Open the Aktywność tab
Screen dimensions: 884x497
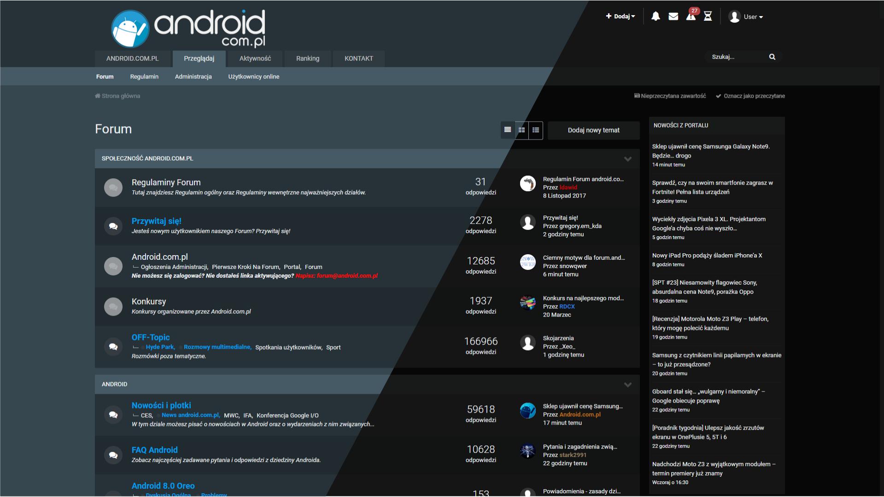click(x=255, y=58)
